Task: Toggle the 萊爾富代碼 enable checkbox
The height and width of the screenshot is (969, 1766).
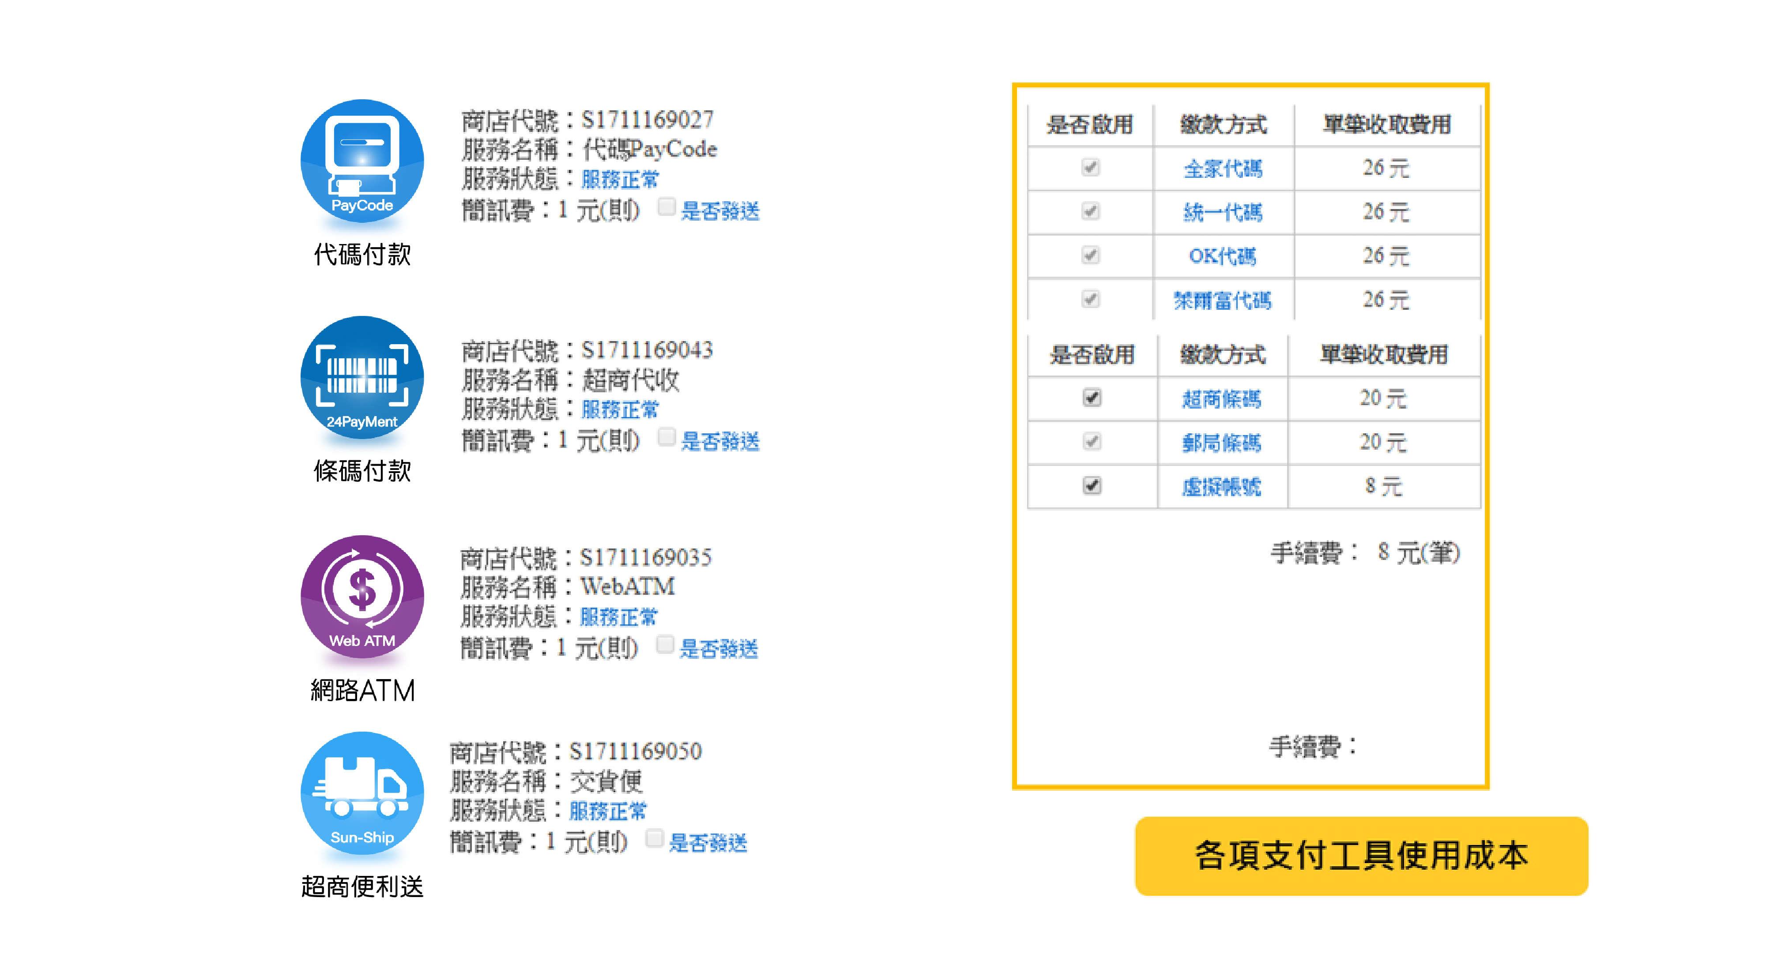Action: point(1090,299)
